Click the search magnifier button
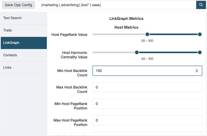 [201, 5]
